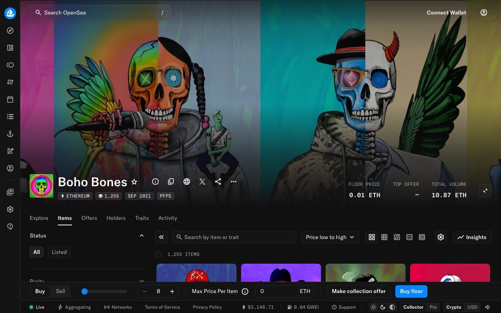Open the Items tab

pyautogui.click(x=65, y=218)
